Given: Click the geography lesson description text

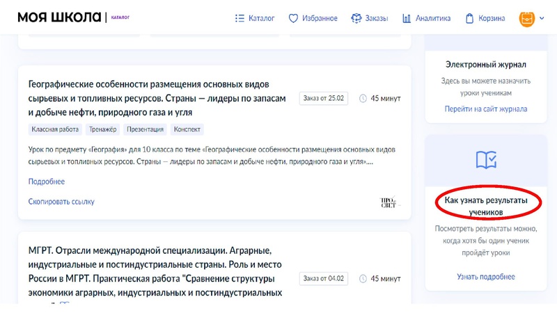Looking at the screenshot, I should click(x=212, y=155).
